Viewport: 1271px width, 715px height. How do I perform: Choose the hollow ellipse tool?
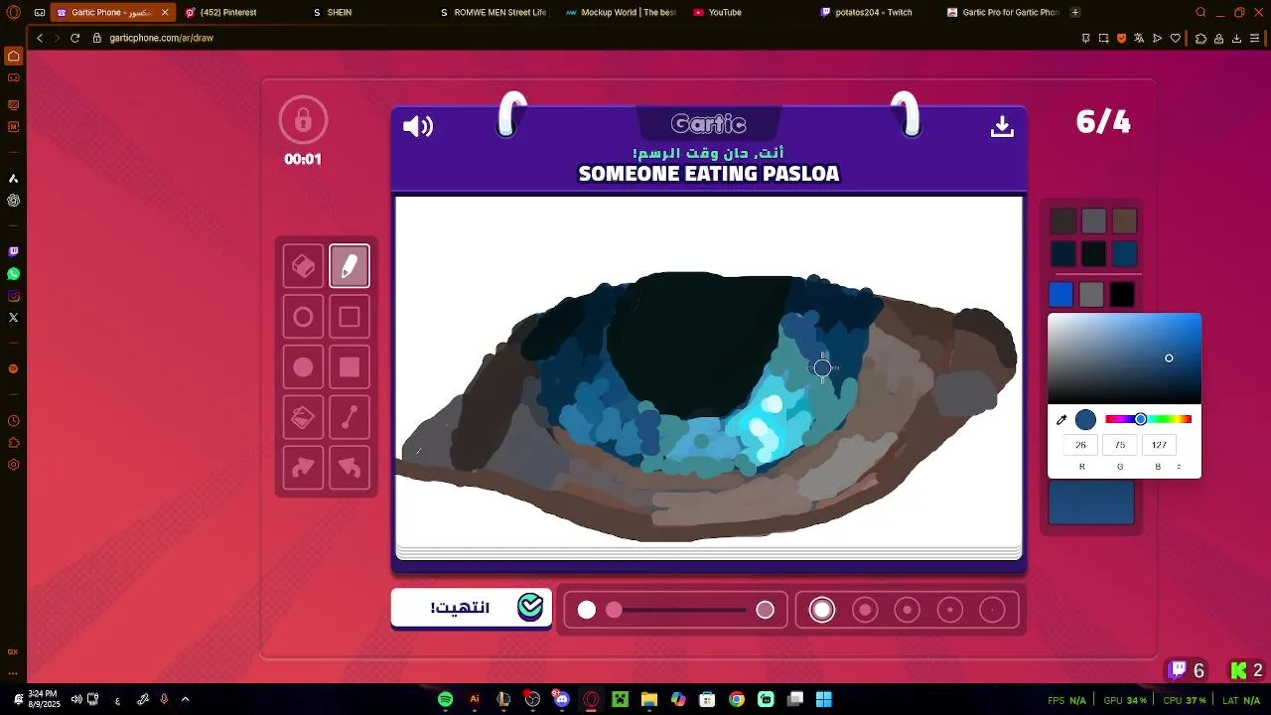tap(303, 317)
